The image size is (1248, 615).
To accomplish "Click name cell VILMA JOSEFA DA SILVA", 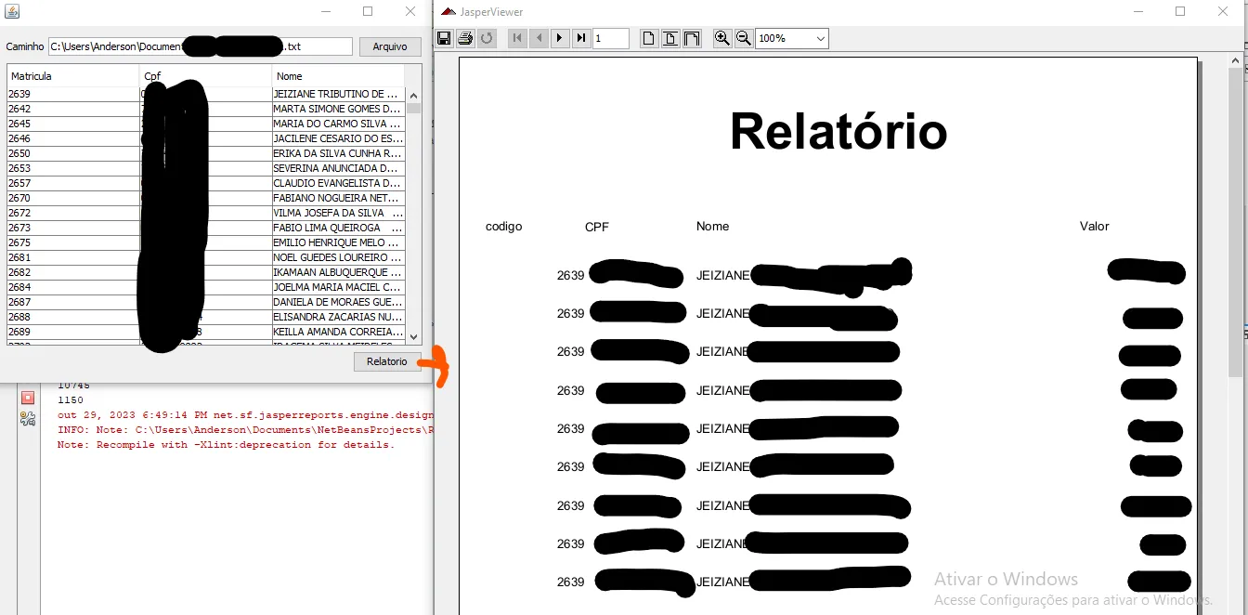I will click(338, 213).
